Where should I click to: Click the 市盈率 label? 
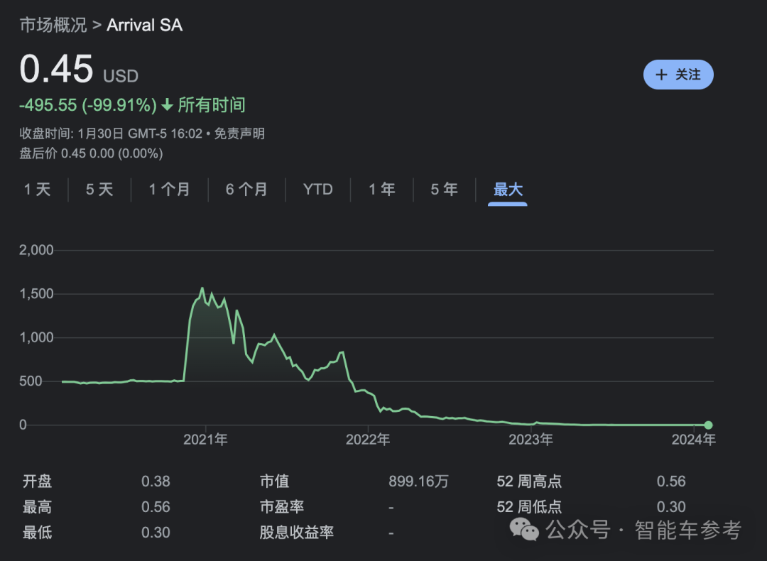[282, 507]
